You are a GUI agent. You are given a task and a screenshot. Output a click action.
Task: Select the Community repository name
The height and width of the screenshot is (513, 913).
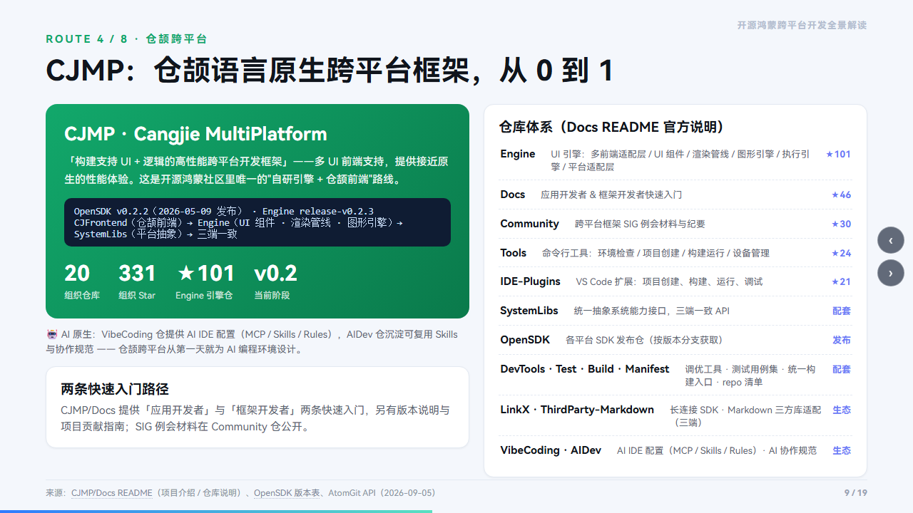point(529,224)
